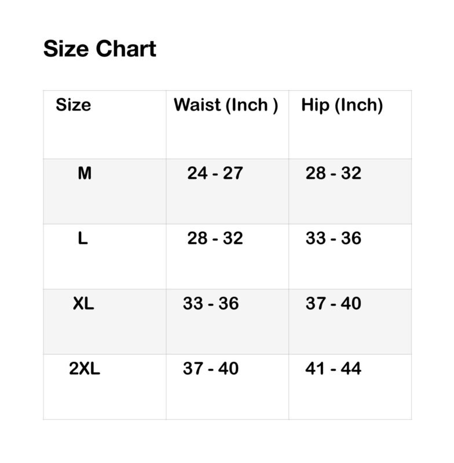Select the Size column header
The height and width of the screenshot is (463, 454).
click(74, 105)
